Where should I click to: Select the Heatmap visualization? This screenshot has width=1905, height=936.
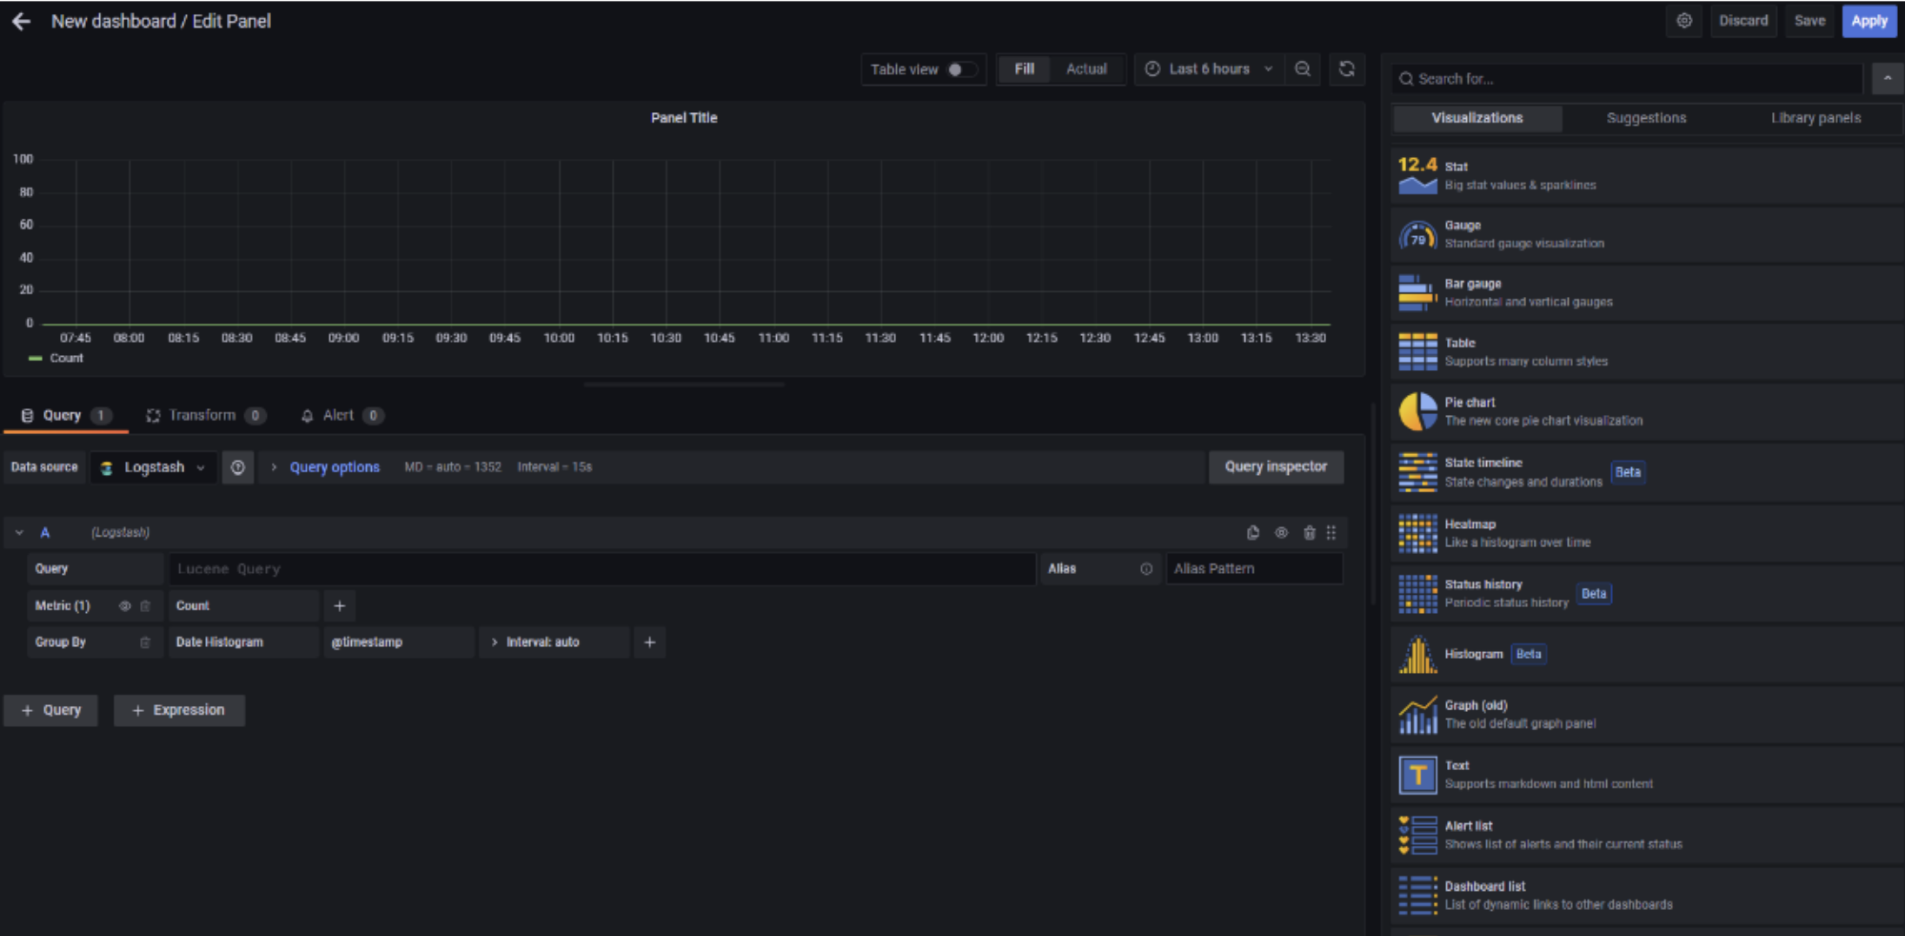coord(1646,533)
